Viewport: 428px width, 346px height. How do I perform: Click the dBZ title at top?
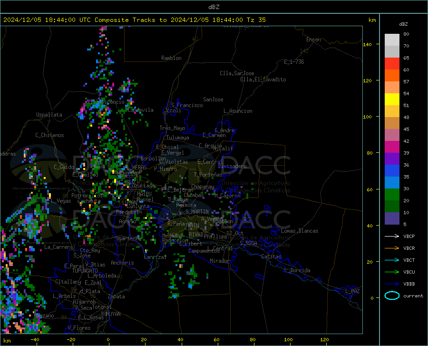214,7
